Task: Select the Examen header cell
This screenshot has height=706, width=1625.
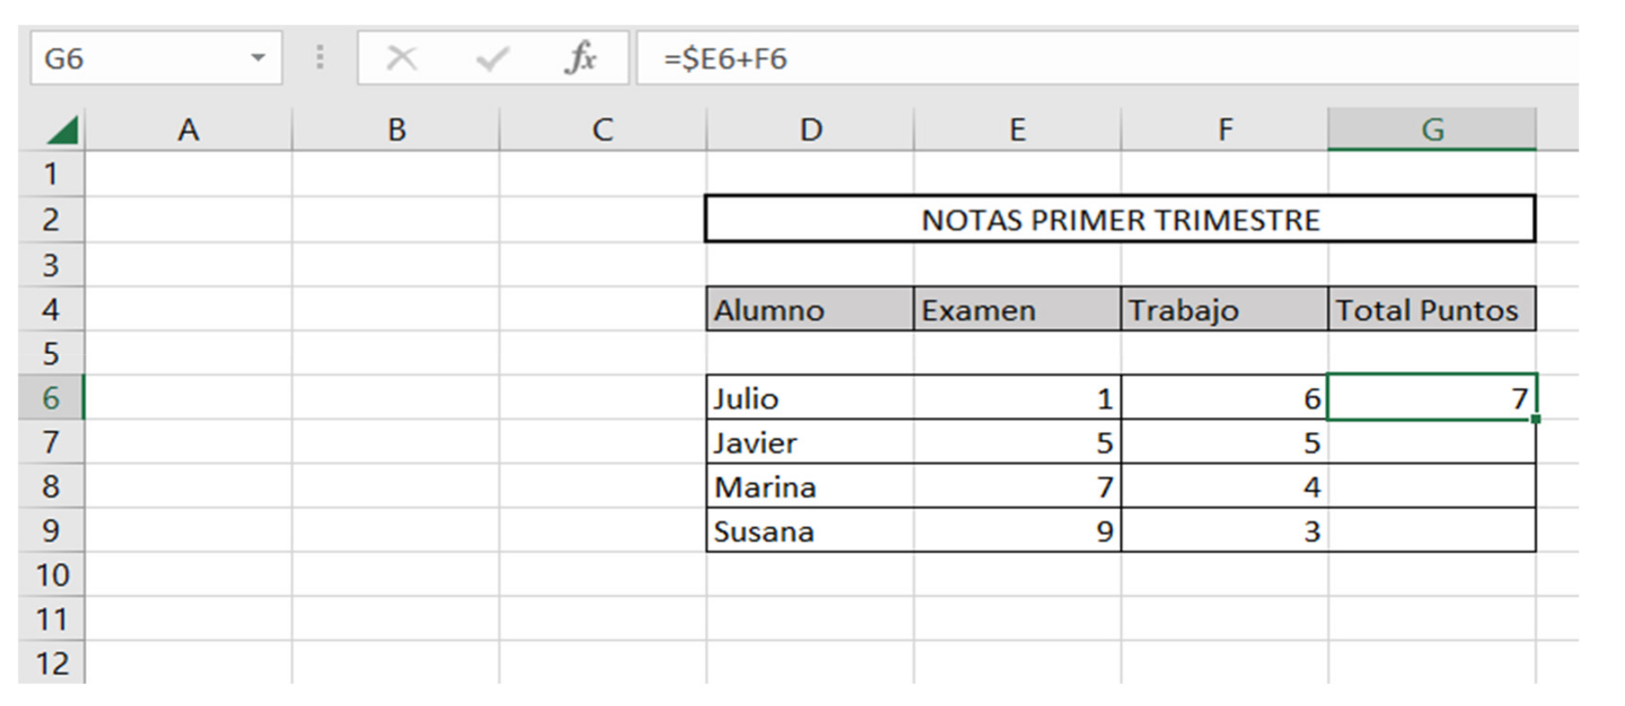Action: point(1016,309)
